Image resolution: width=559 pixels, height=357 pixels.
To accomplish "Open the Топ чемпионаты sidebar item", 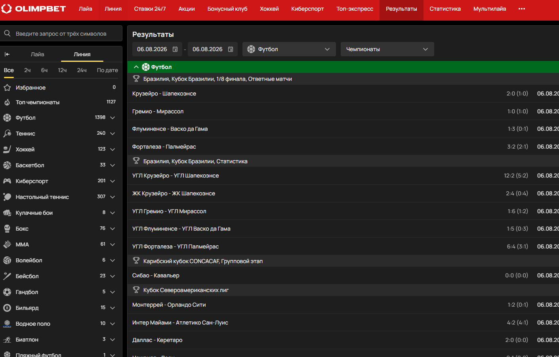I will pos(61,102).
